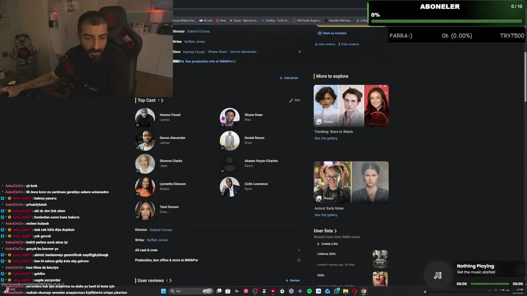Click the plus icon beside Add photo
The height and width of the screenshot is (296, 527).
tap(281, 78)
